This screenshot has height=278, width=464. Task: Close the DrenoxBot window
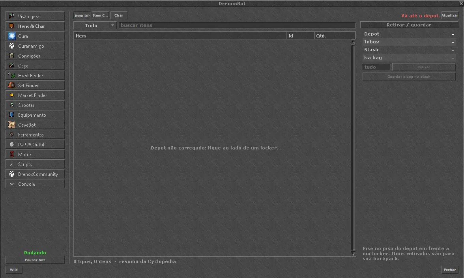[461, 4]
